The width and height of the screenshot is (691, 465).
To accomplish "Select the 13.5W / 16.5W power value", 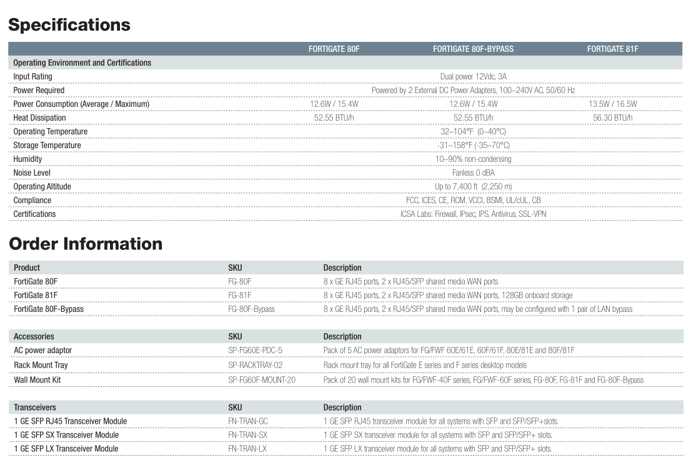I will [612, 104].
